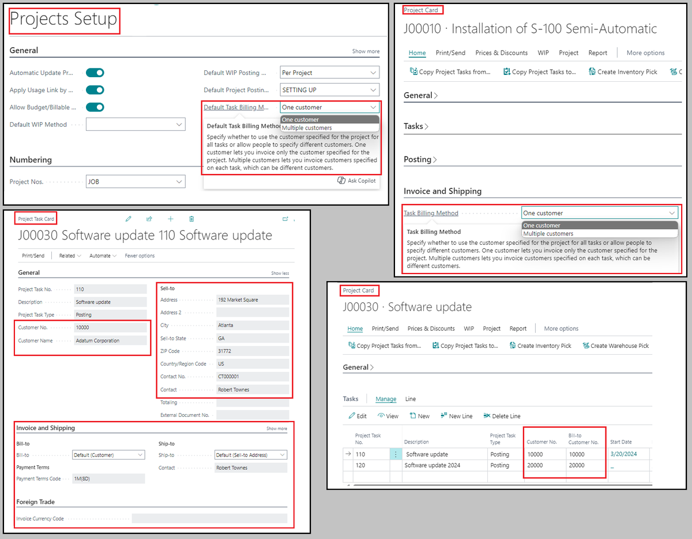Click More options in J00030 card
692x539 pixels.
coord(561,329)
